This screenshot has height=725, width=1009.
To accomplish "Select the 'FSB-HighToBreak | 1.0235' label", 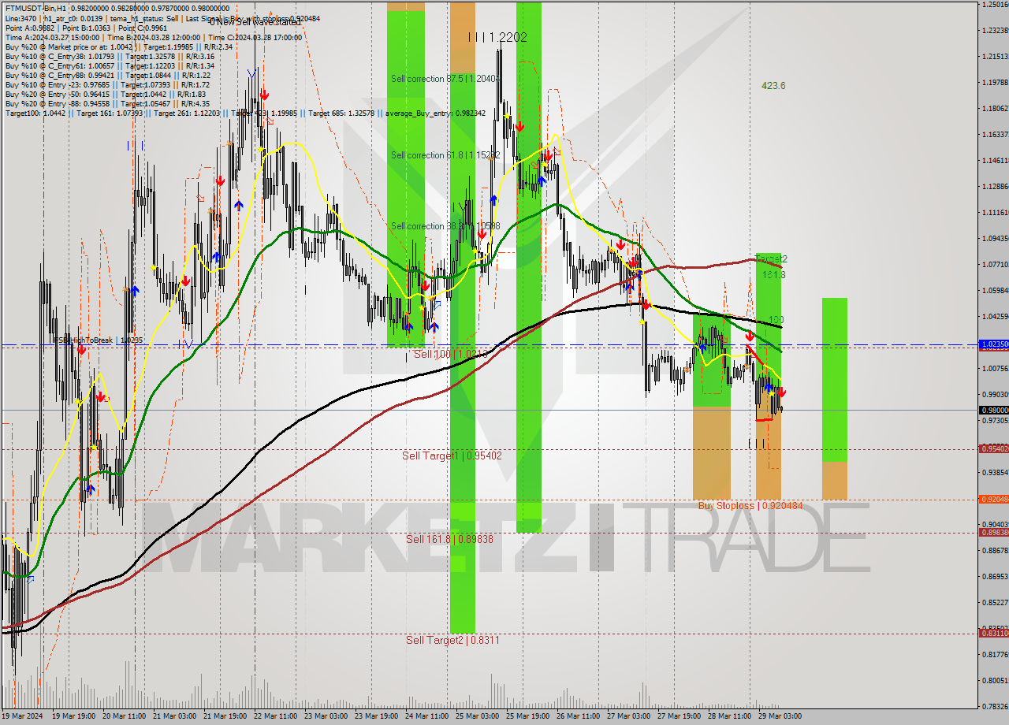I will click(x=98, y=340).
